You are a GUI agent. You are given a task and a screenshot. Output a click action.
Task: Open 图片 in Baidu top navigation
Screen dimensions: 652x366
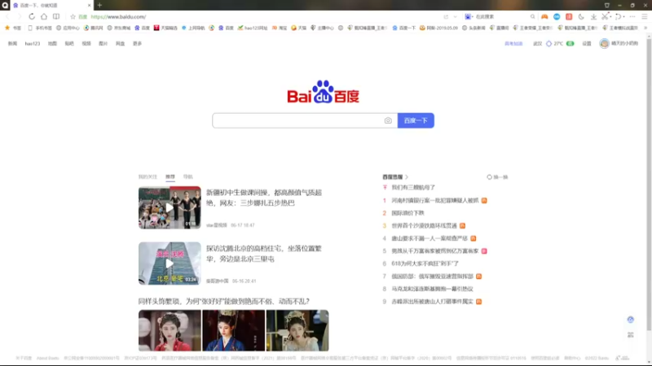click(104, 44)
